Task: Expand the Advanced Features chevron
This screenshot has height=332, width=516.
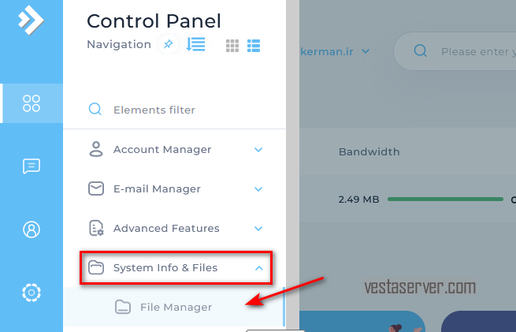Action: pos(258,228)
